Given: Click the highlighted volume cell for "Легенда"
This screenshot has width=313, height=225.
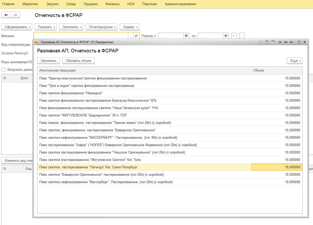Looking at the screenshot, I should (277, 167).
